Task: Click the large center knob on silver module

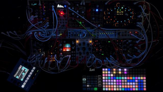Action: pos(84,49)
